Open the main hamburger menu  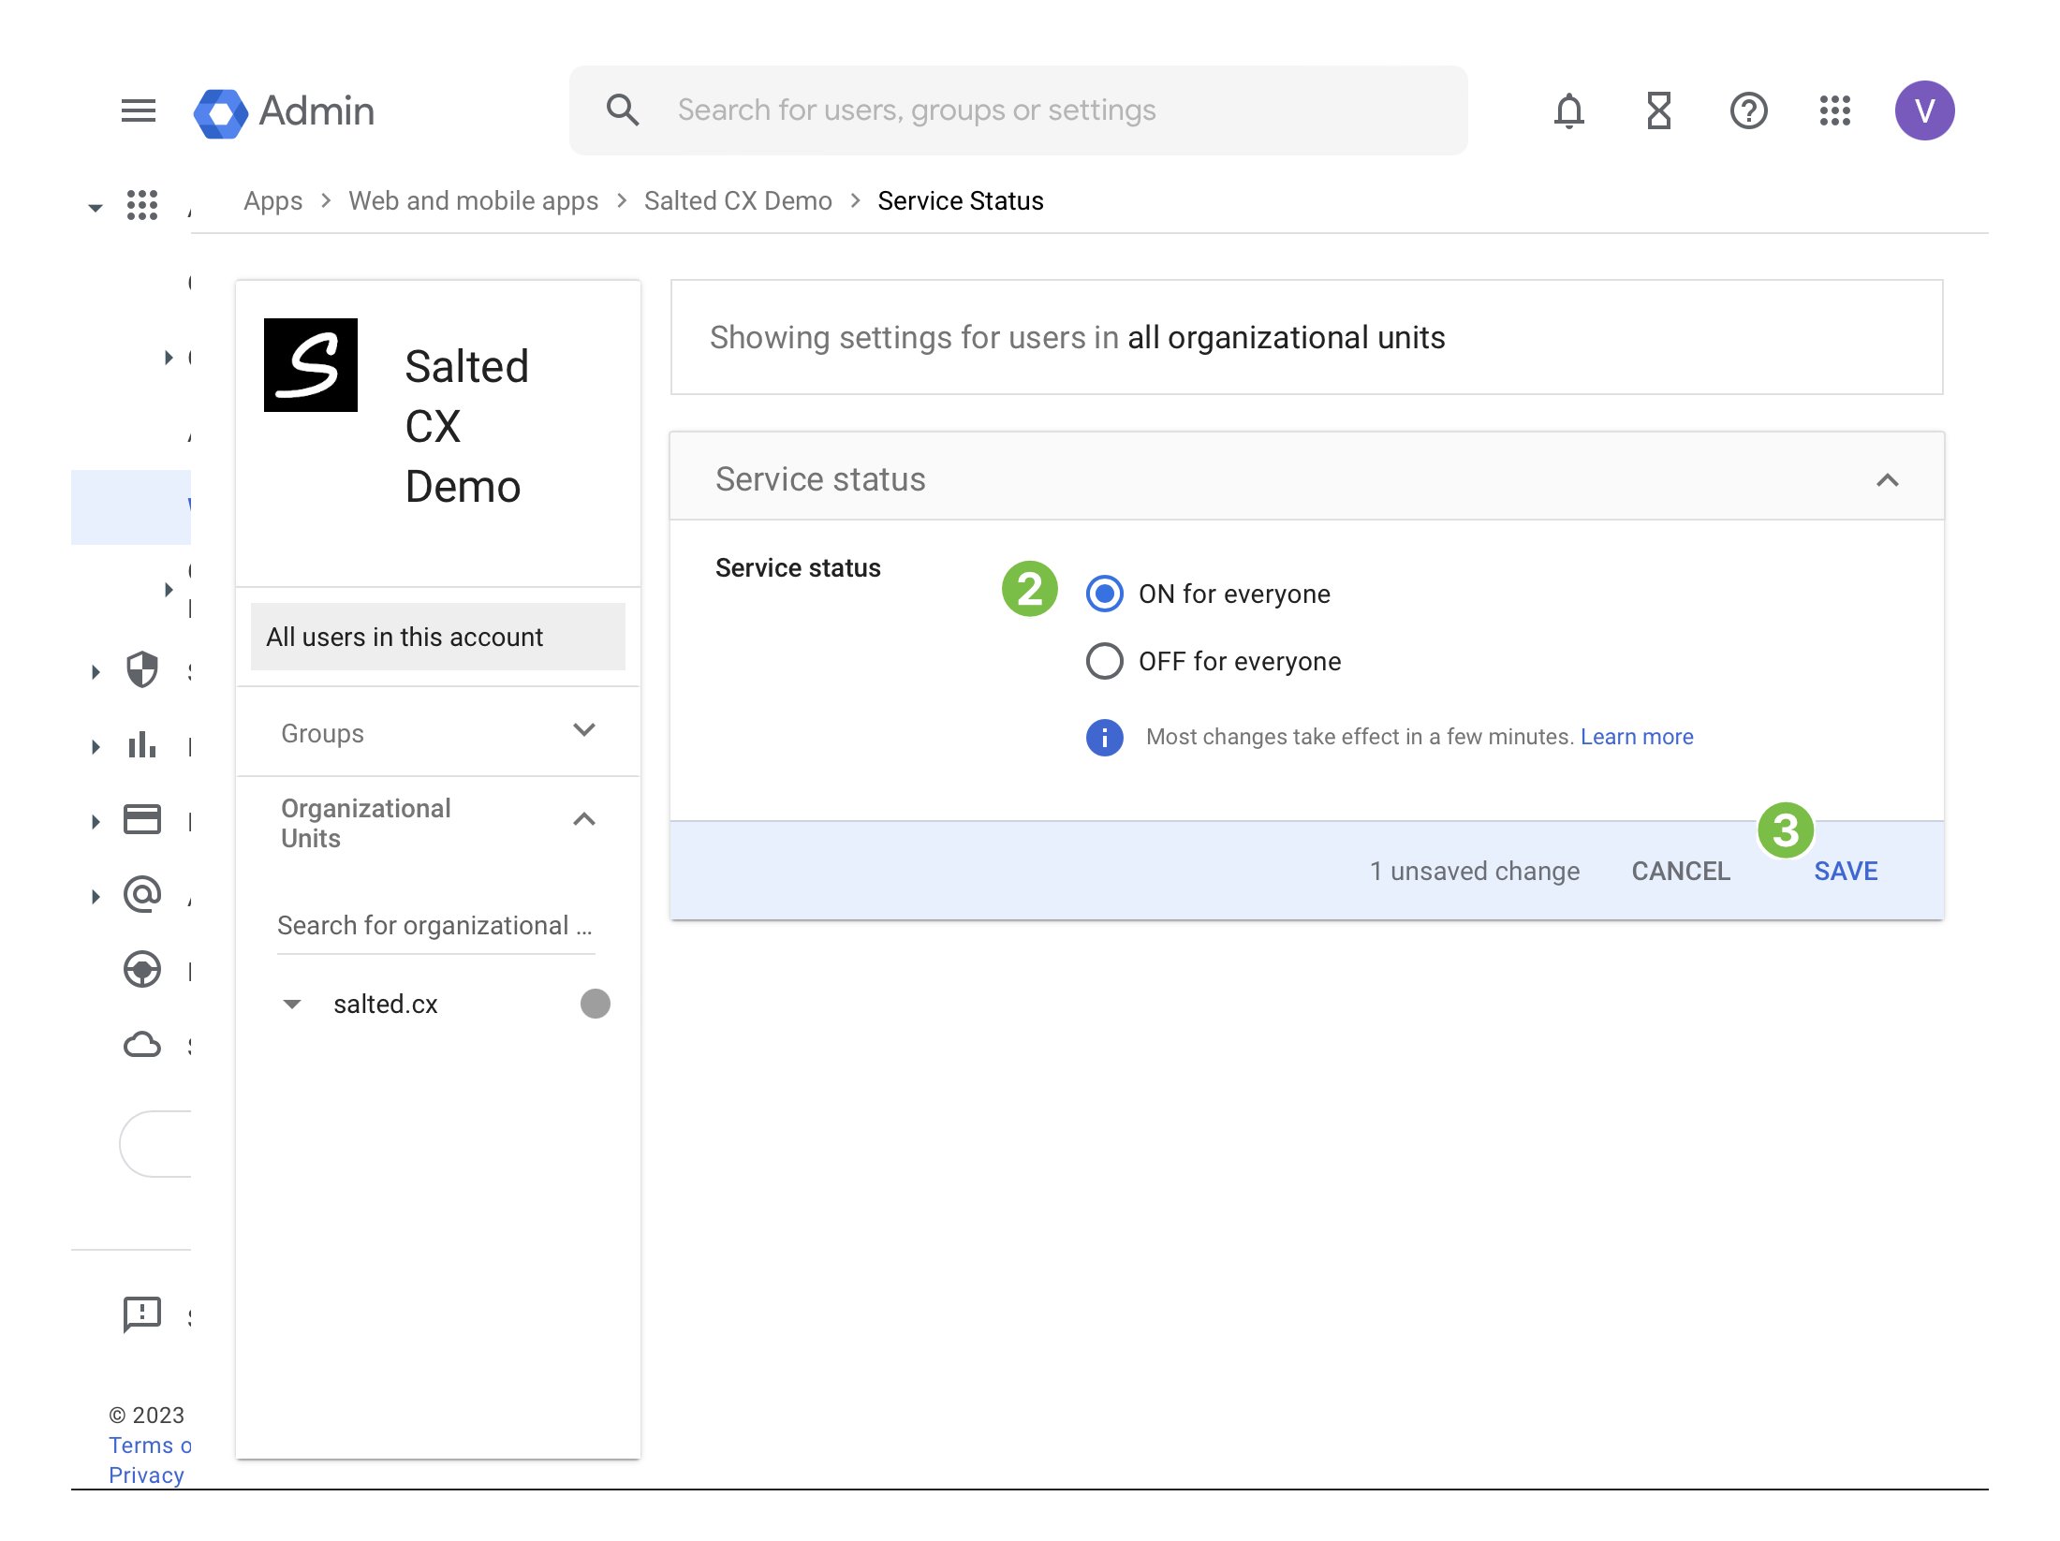point(139,110)
